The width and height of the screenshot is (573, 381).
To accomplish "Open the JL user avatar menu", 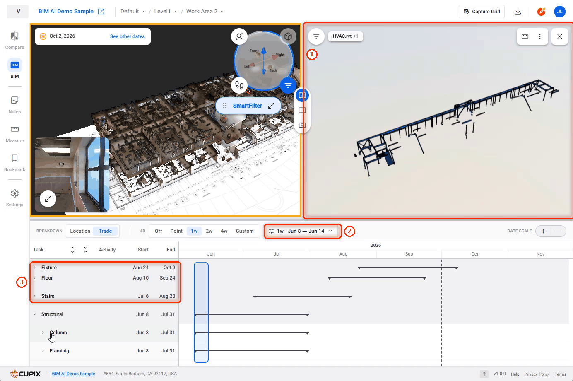I will [x=560, y=12].
